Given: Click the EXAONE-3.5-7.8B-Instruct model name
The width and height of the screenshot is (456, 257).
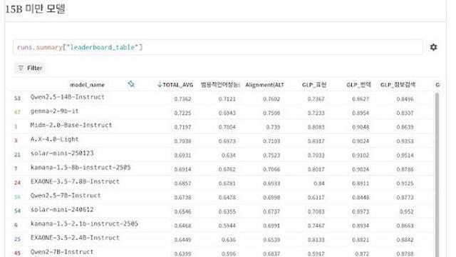Looking at the screenshot, I should point(75,181).
